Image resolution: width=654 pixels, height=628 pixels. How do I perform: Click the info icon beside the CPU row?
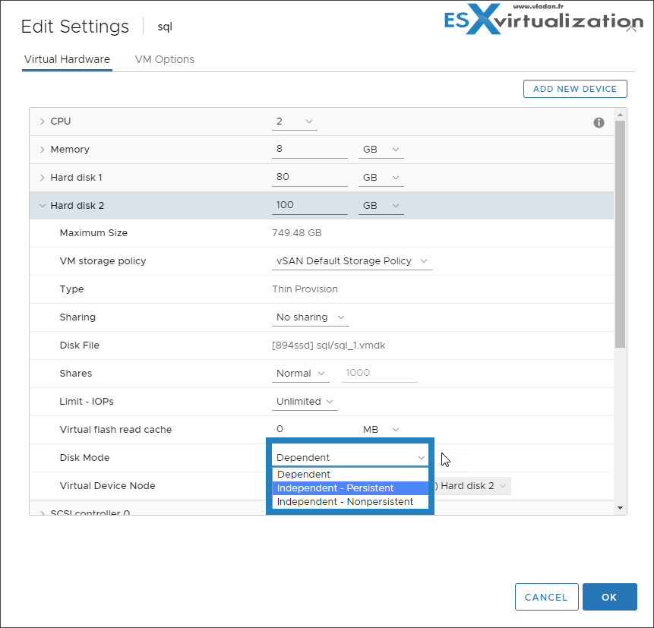599,122
